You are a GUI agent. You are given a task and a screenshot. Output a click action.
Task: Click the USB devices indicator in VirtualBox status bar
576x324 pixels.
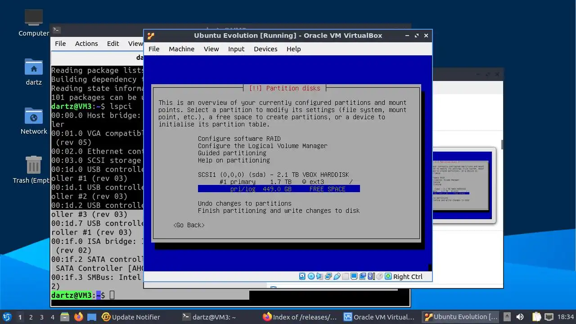click(337, 276)
